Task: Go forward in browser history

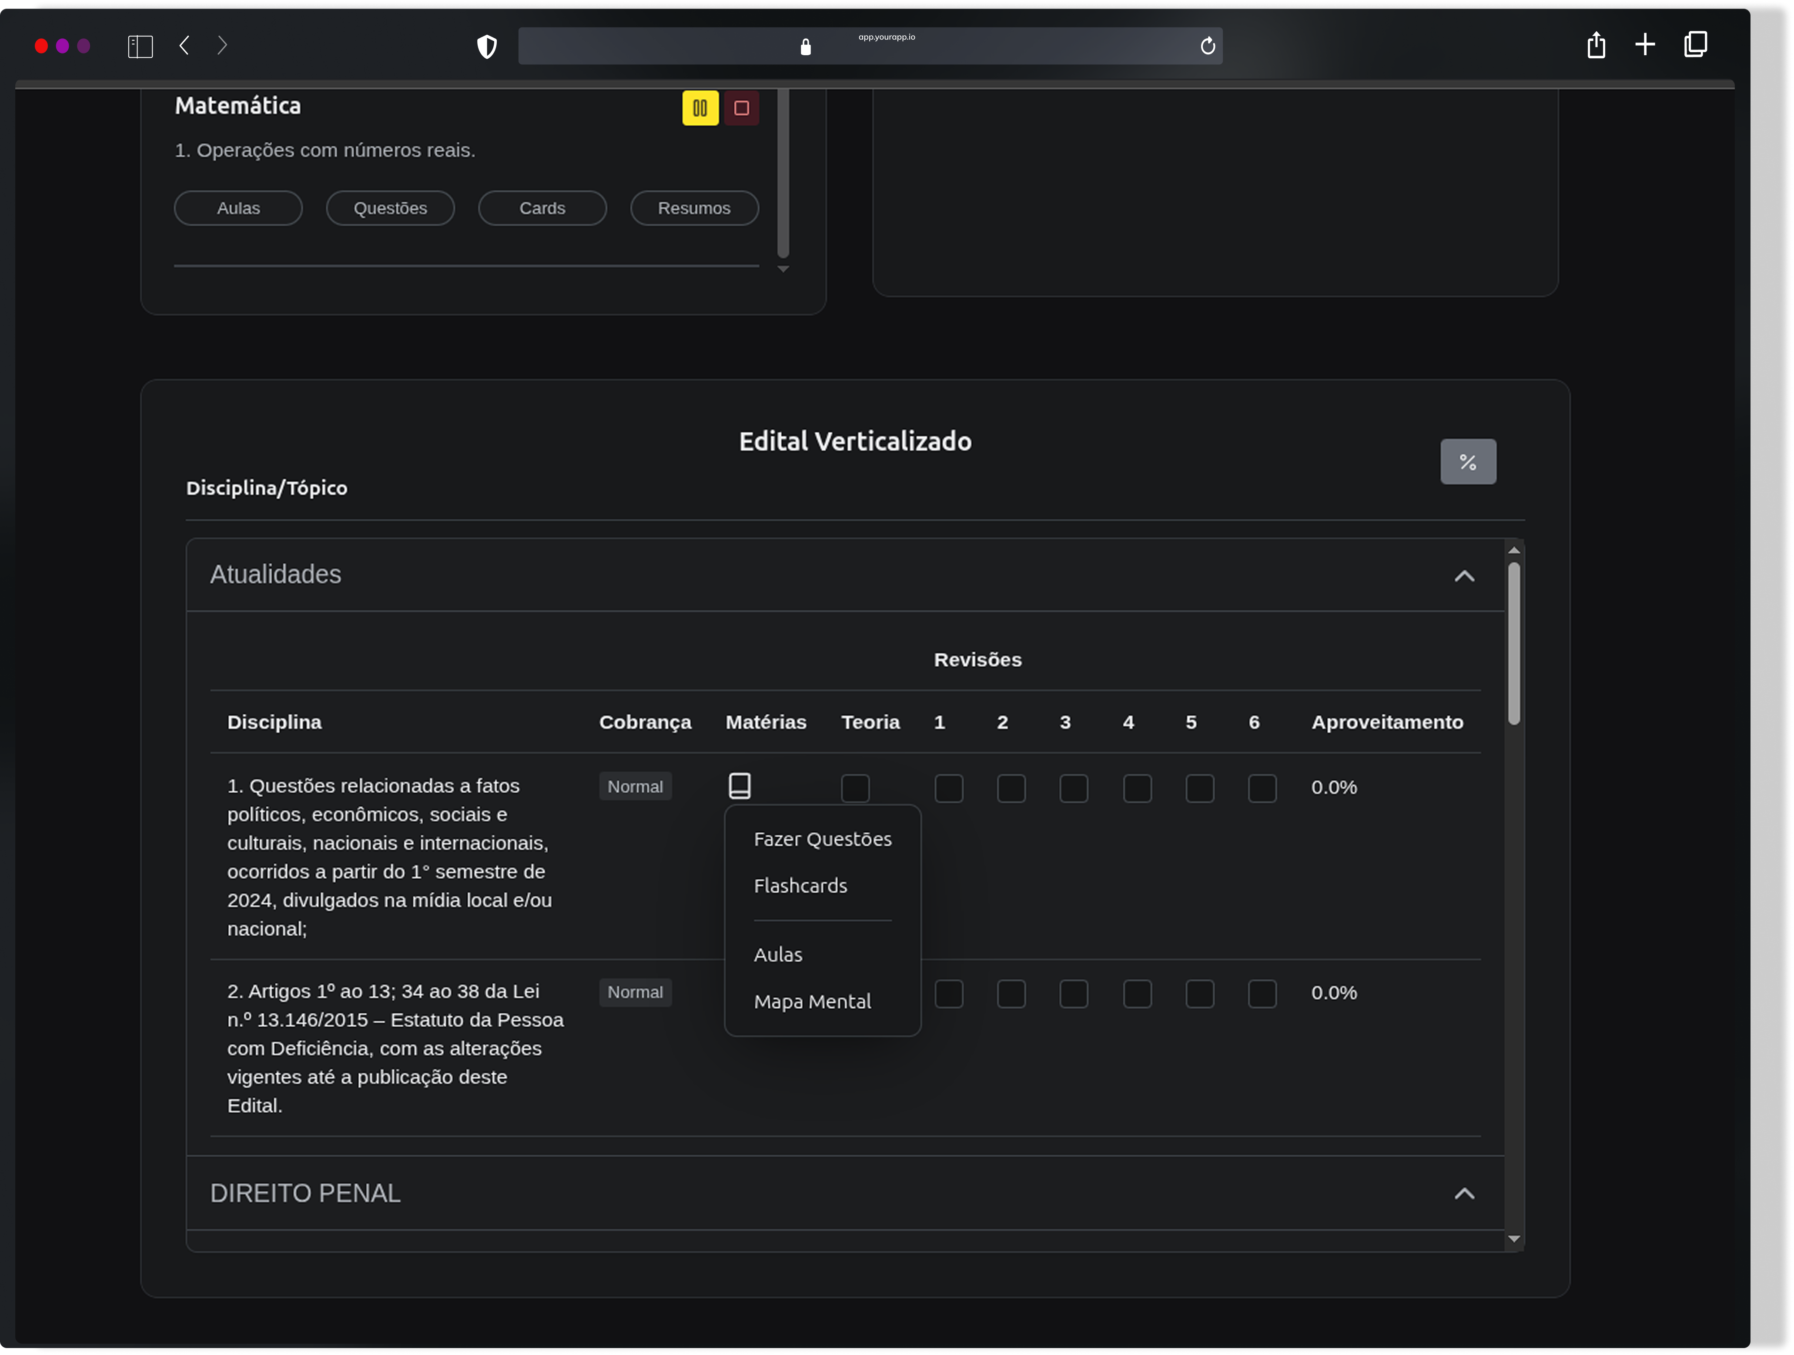Action: 222,45
